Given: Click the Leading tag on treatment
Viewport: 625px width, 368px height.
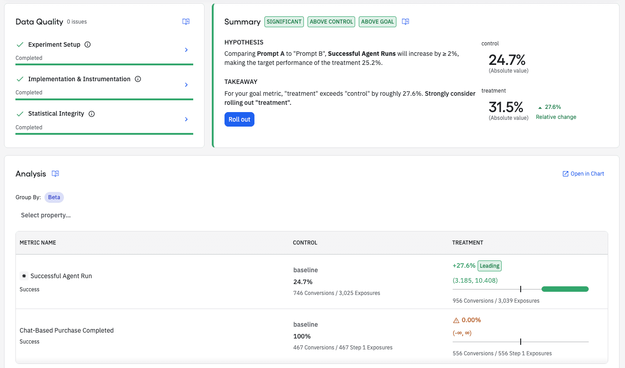Looking at the screenshot, I should tap(489, 266).
